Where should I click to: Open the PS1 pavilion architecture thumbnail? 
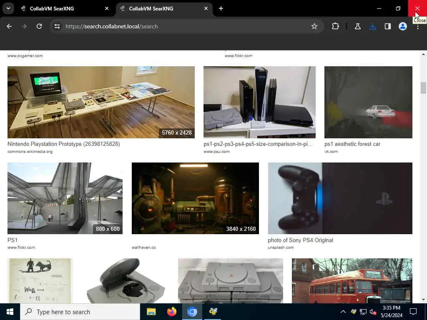point(65,198)
